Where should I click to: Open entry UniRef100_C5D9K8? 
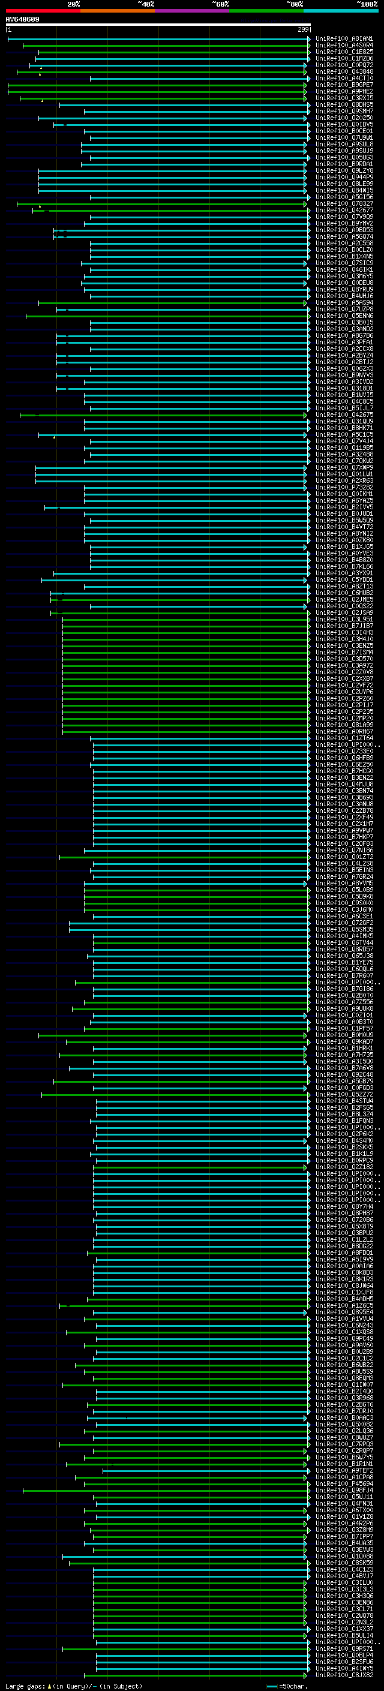coord(344,897)
